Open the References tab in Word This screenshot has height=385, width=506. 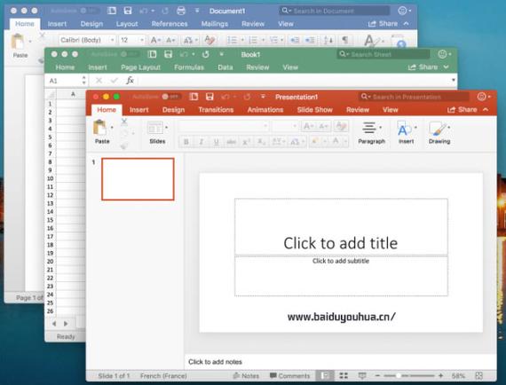(x=170, y=24)
